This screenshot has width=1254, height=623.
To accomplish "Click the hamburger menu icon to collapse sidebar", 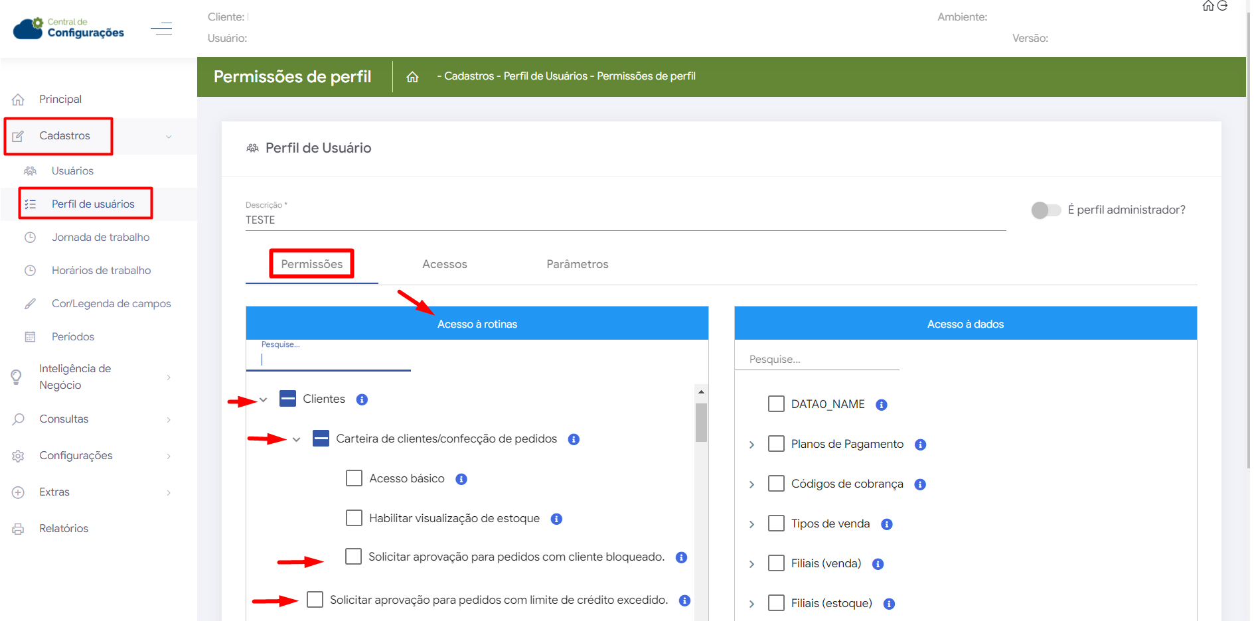I will 161,29.
